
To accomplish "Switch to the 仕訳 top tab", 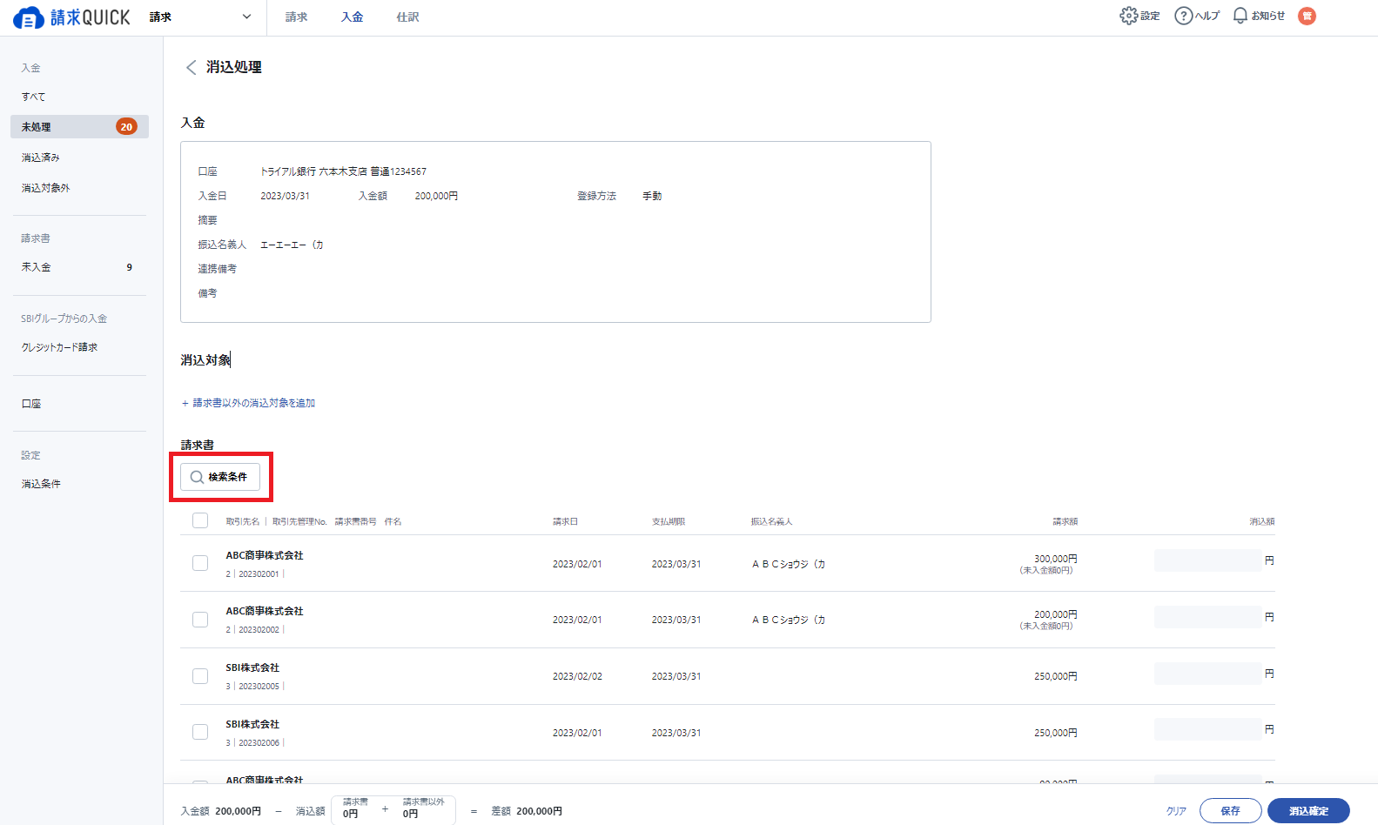I will coord(407,17).
